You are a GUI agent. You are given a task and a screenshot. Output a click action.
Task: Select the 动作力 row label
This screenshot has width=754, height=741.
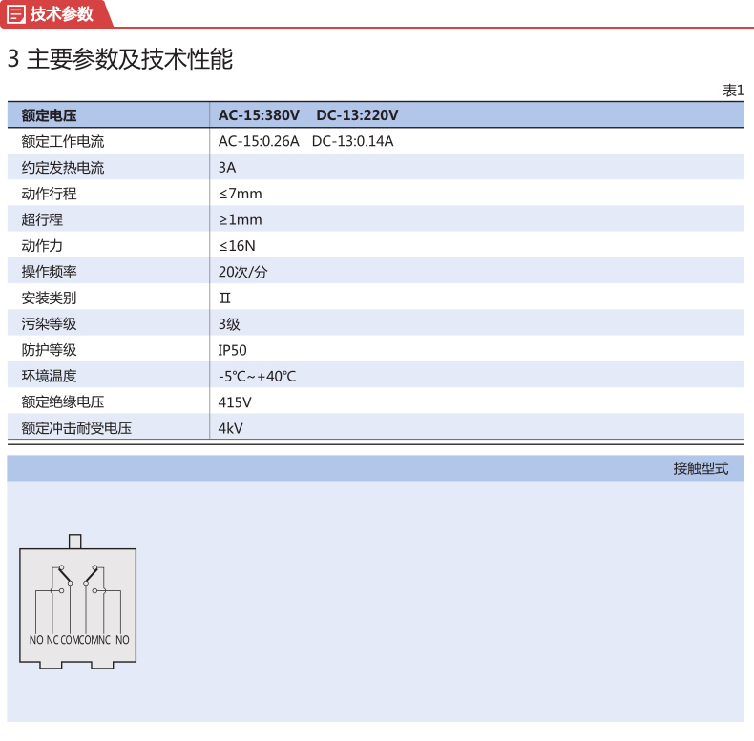[x=42, y=245]
